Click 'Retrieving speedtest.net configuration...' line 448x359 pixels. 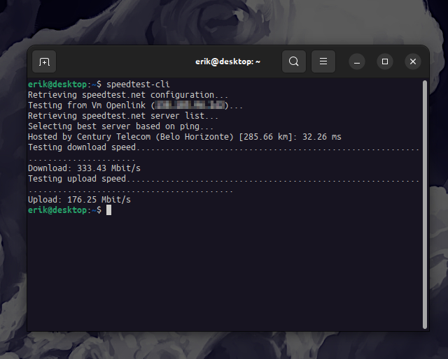coord(128,95)
